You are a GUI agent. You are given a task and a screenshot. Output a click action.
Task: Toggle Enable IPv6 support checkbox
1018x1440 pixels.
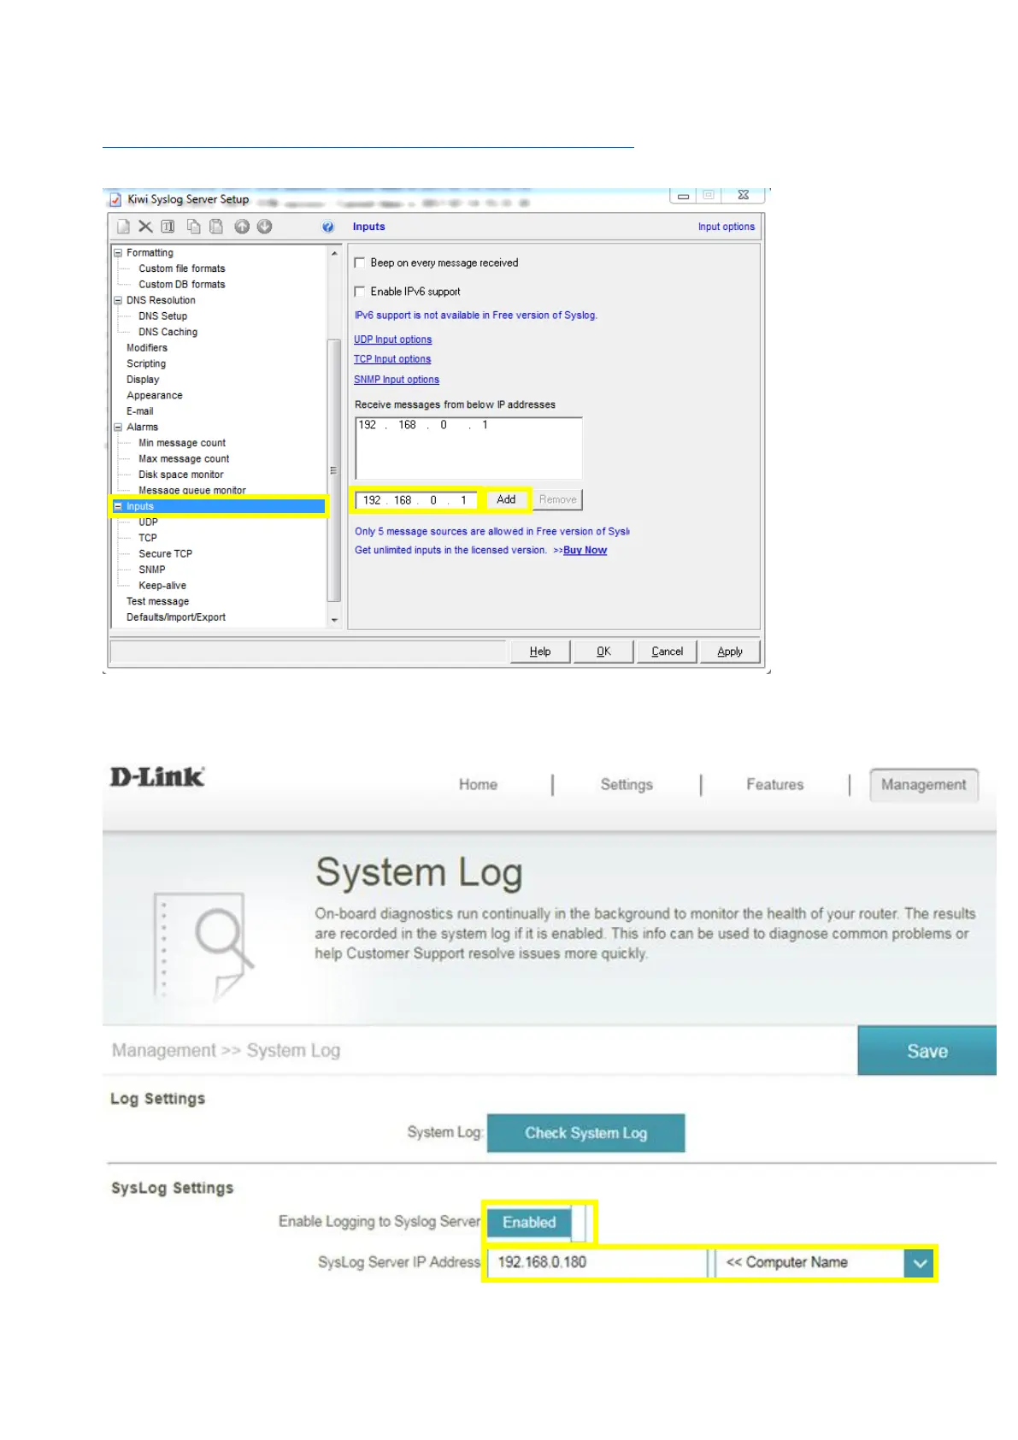pyautogui.click(x=360, y=292)
